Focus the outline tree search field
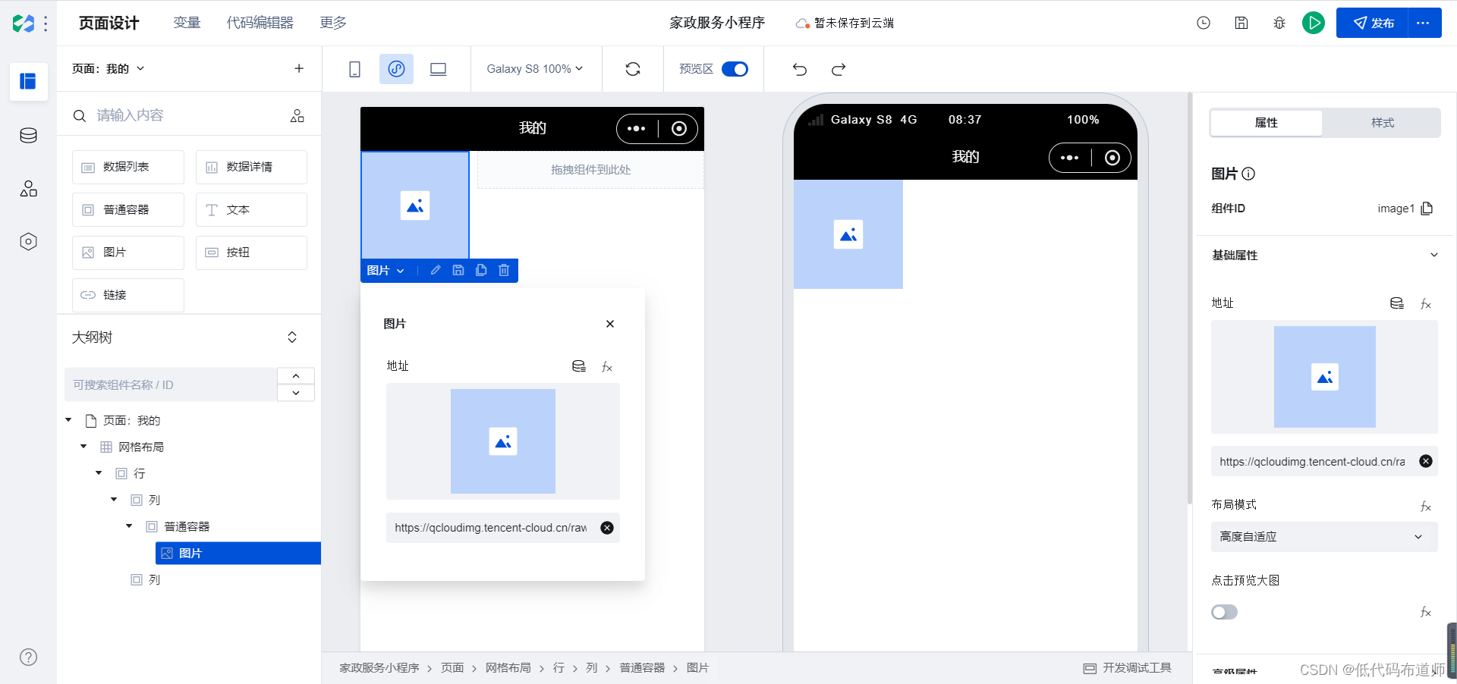The image size is (1457, 684). pyautogui.click(x=171, y=384)
